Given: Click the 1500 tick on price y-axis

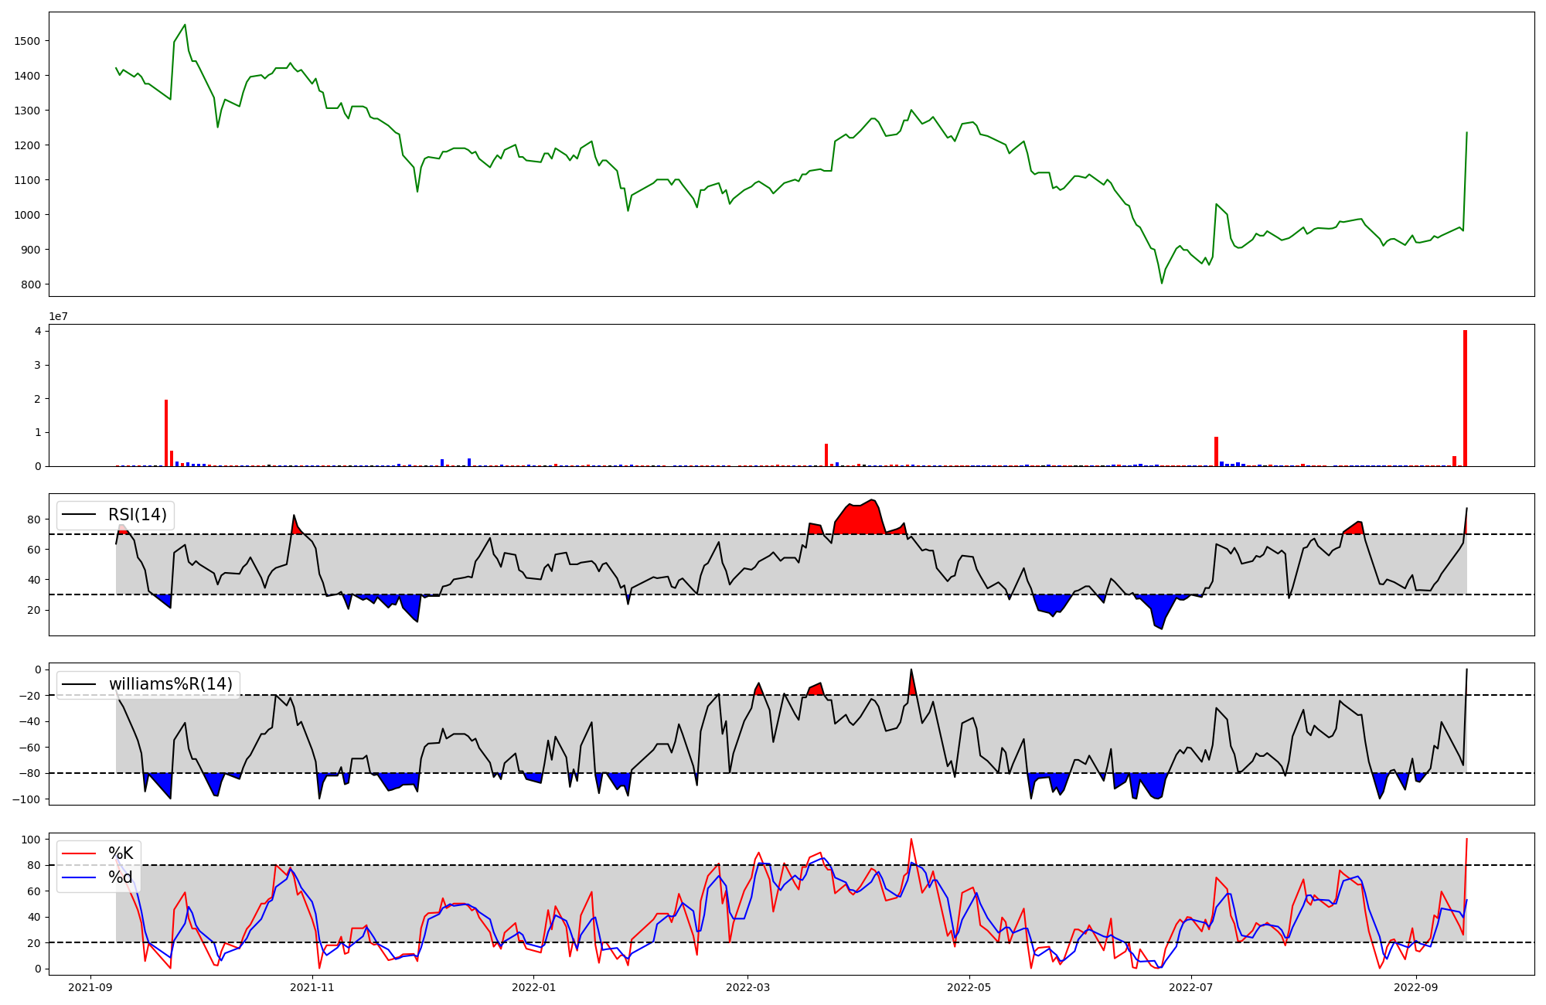Looking at the screenshot, I should pos(27,41).
